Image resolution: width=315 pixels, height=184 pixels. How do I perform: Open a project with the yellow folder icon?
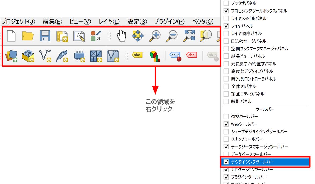28,36
